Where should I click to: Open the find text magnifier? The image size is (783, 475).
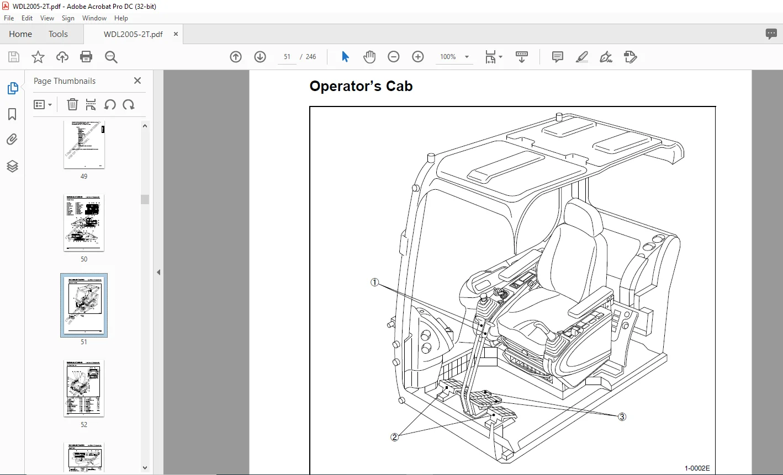click(111, 57)
